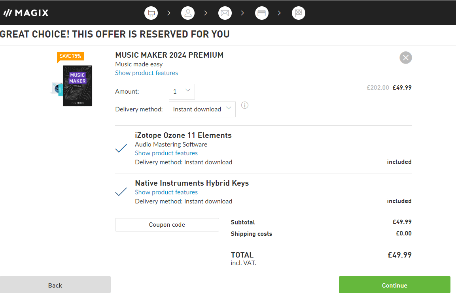Show product features for Hybrid Keys
The width and height of the screenshot is (456, 301).
point(167,192)
